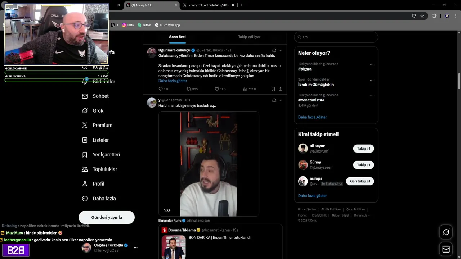Follow Günay with Takip et
The height and width of the screenshot is (259, 461).
[363, 165]
